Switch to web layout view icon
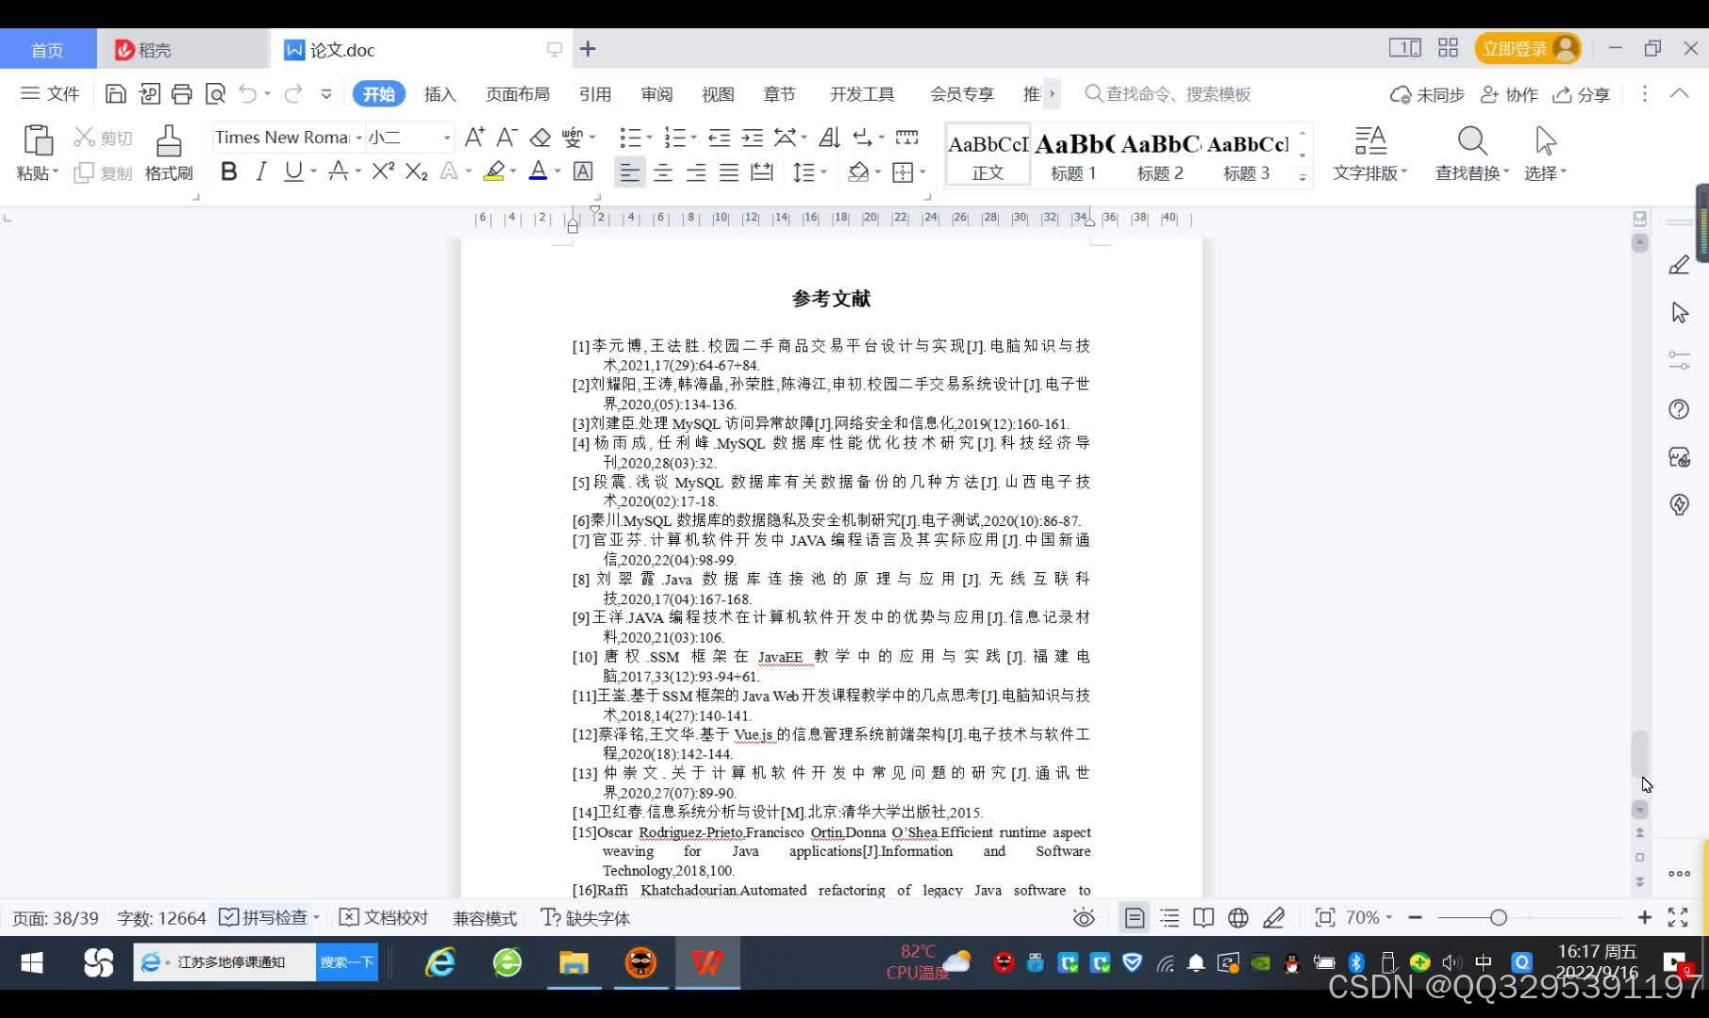Image resolution: width=1709 pixels, height=1018 pixels. pos(1238,917)
